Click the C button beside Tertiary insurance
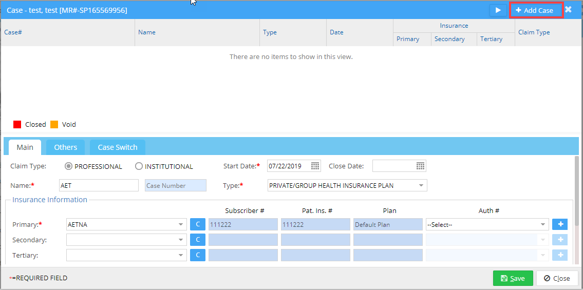 [198, 255]
